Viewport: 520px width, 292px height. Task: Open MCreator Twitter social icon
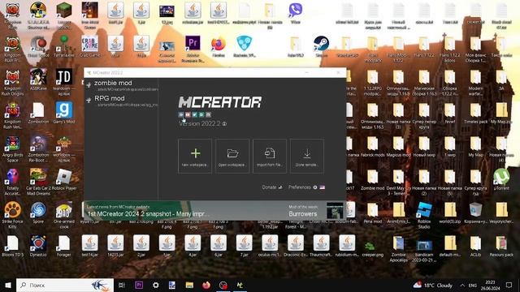[195, 114]
